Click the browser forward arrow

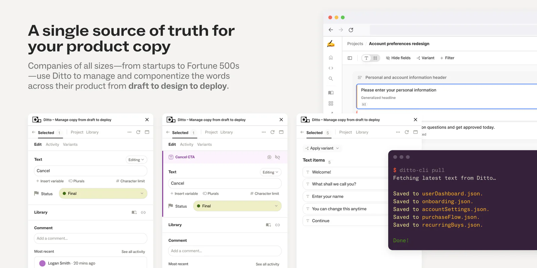(341, 30)
